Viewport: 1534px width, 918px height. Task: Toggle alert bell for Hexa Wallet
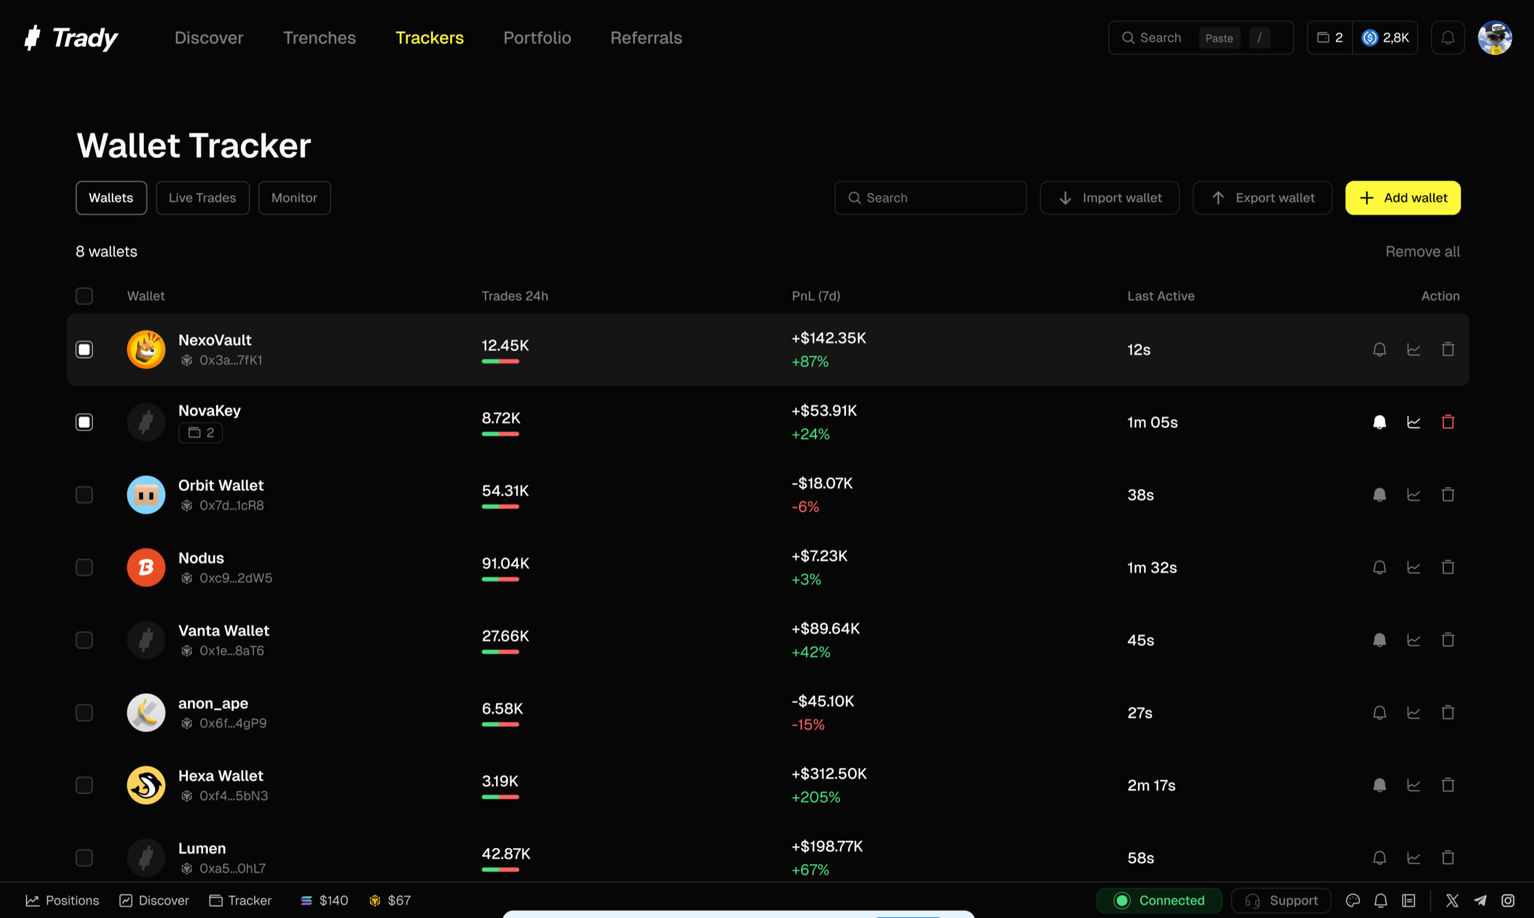pos(1379,785)
